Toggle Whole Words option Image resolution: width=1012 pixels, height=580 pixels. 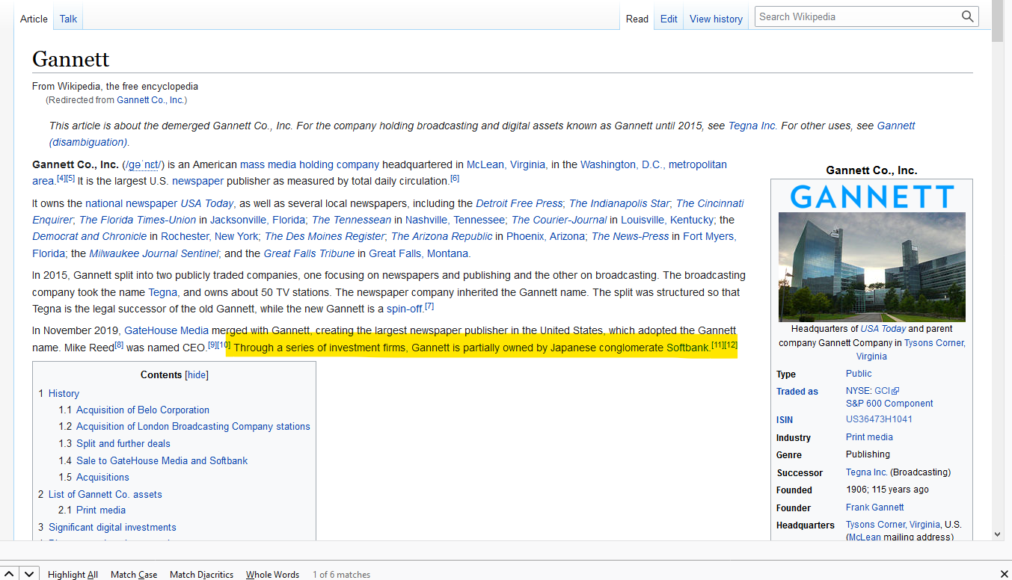272,574
